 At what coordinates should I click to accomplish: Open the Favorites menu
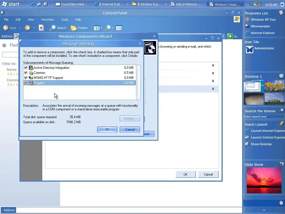click(x=47, y=20)
